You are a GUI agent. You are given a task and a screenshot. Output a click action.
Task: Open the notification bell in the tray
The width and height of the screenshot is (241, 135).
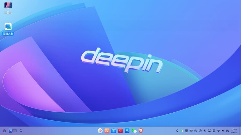pos(177,131)
